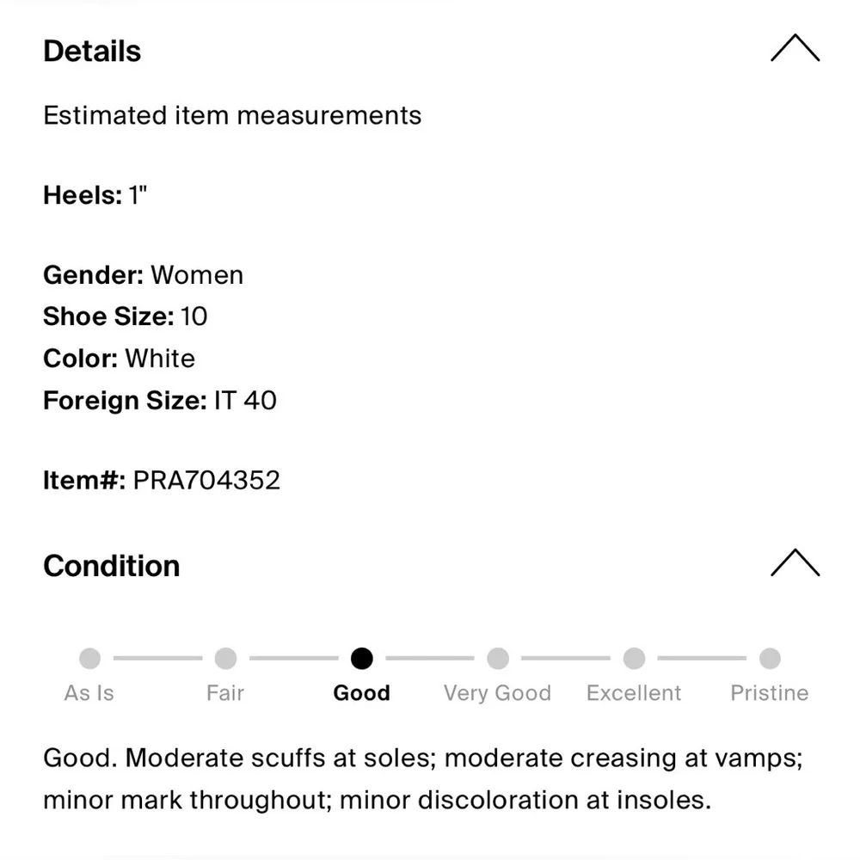Collapse the Condition section chevron
Screen dimensions: 860x860
pos(795,563)
